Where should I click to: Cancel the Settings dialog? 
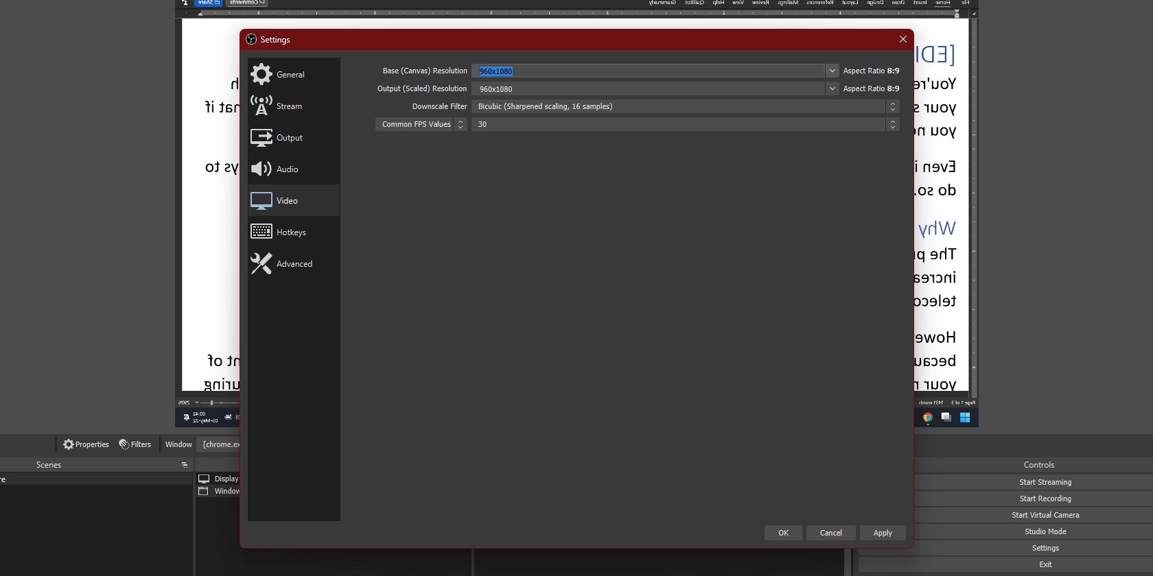click(830, 533)
